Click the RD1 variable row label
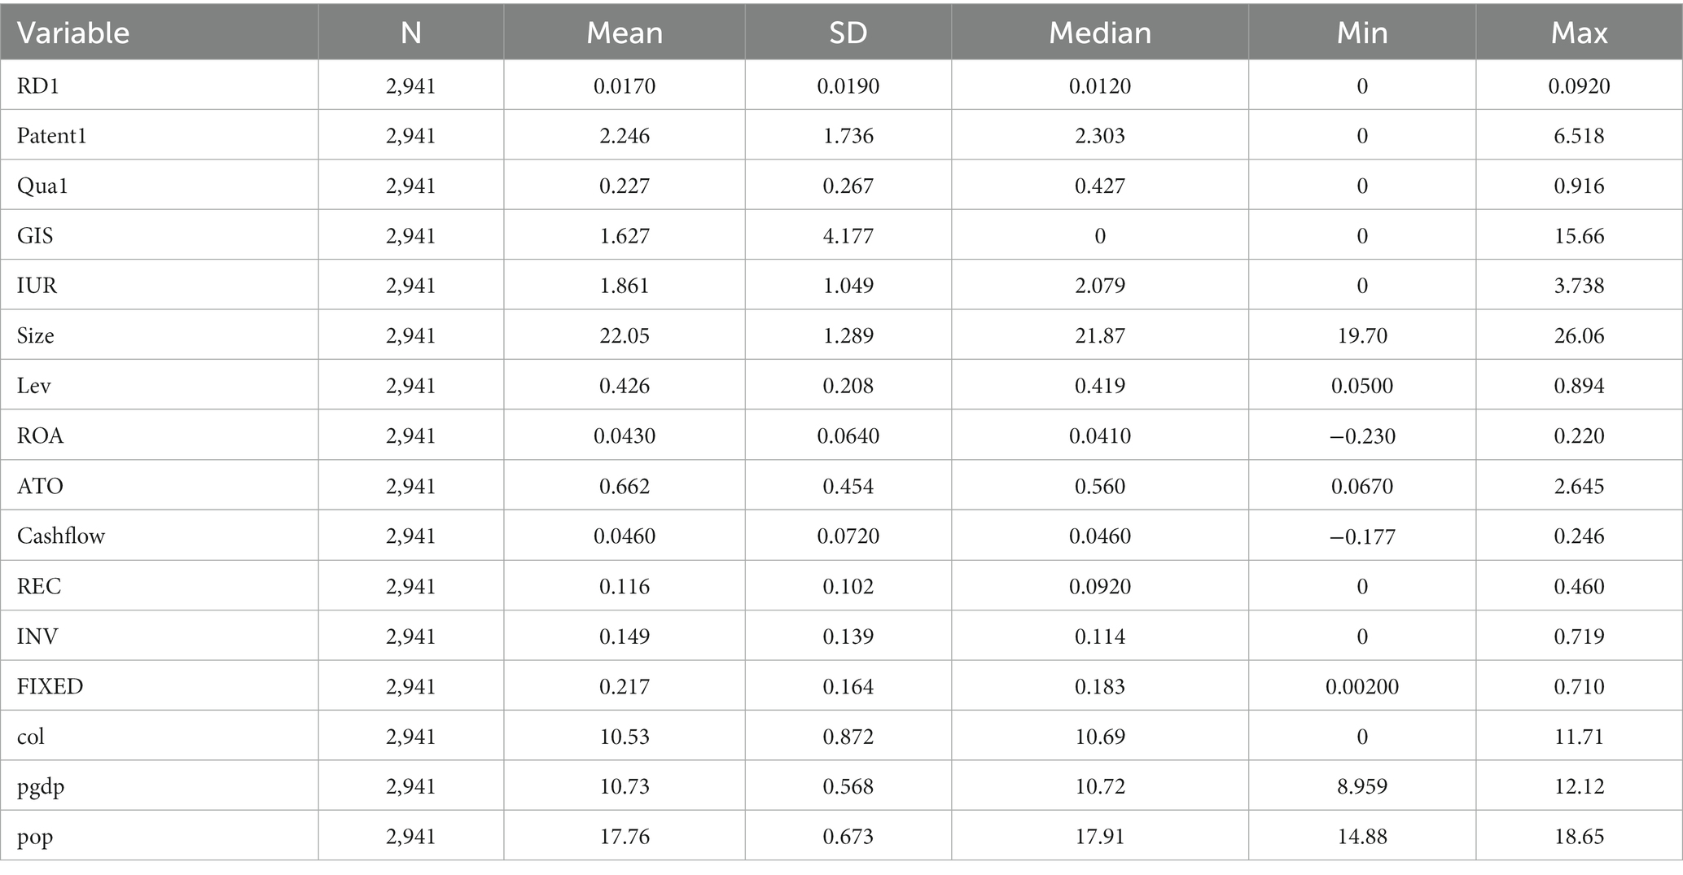 tap(38, 86)
